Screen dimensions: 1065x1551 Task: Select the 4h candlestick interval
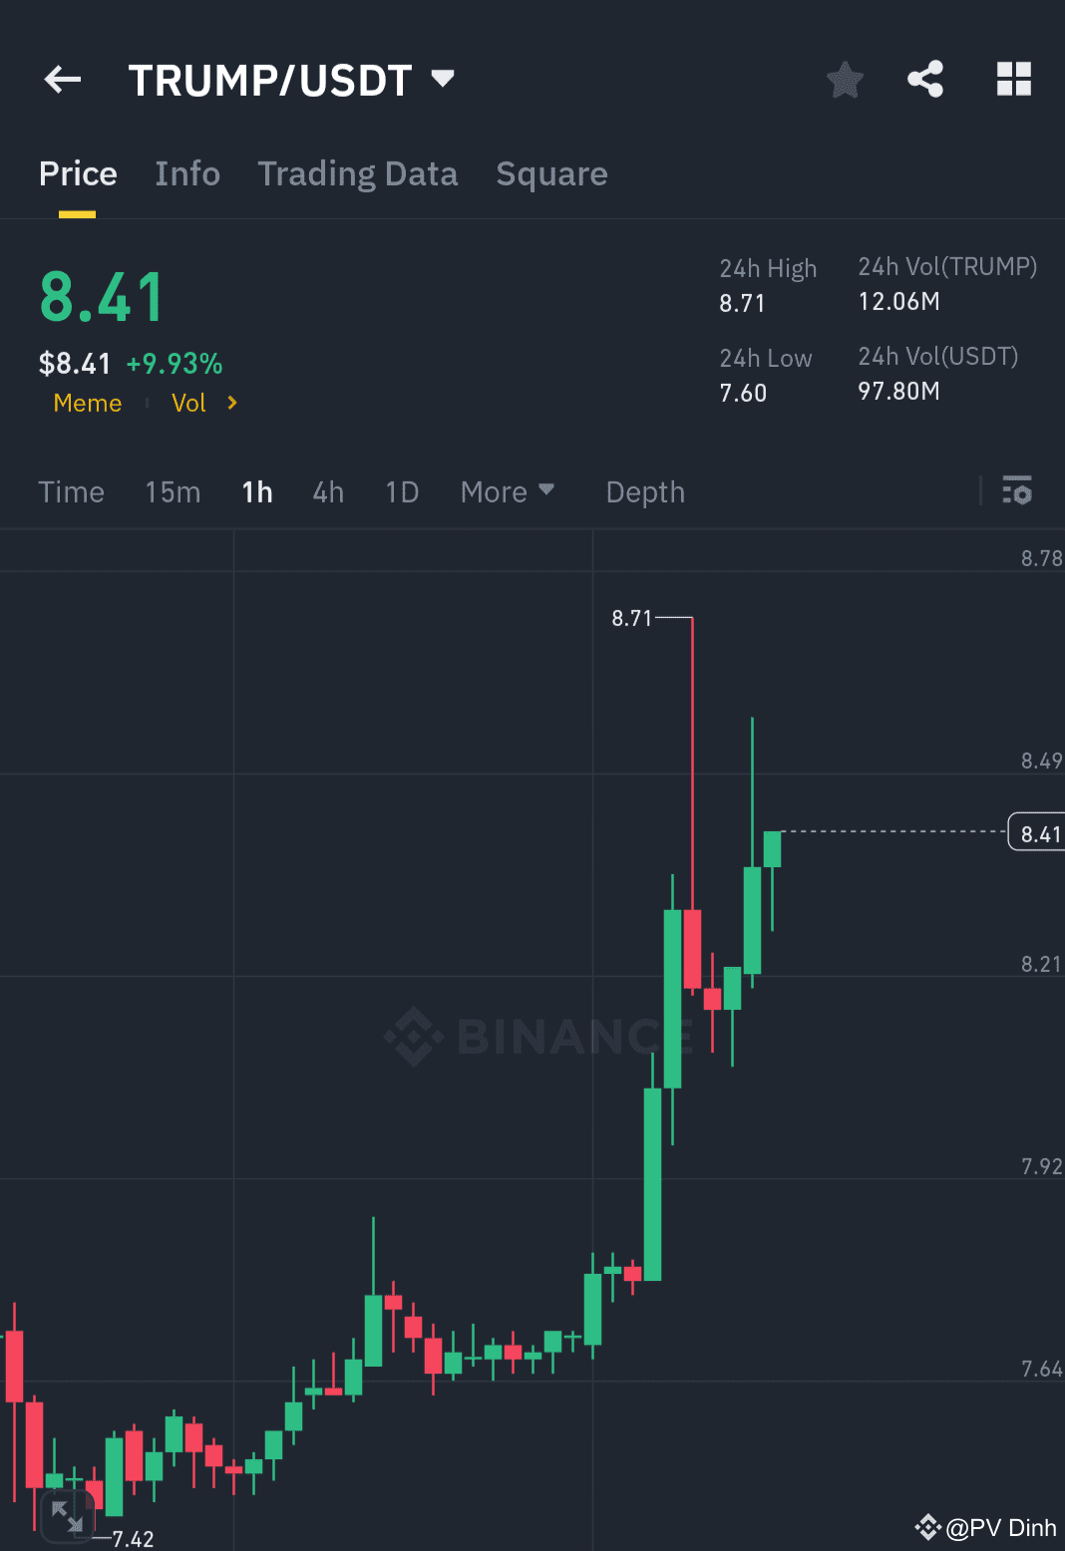click(x=327, y=491)
